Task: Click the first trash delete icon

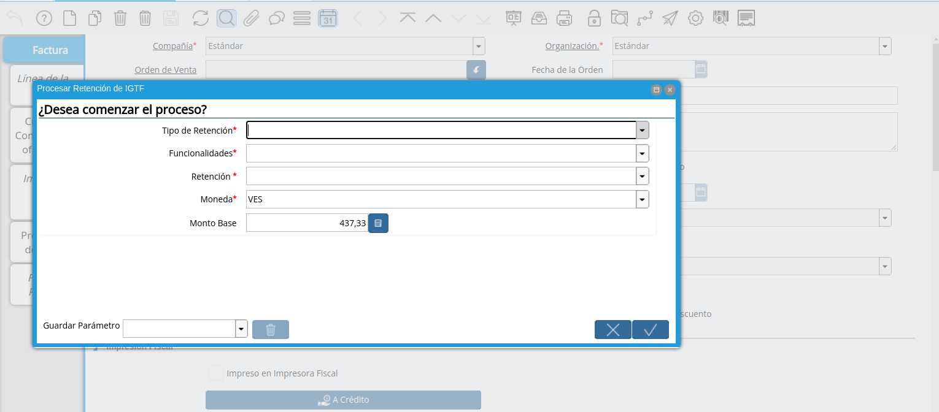Action: coord(120,18)
